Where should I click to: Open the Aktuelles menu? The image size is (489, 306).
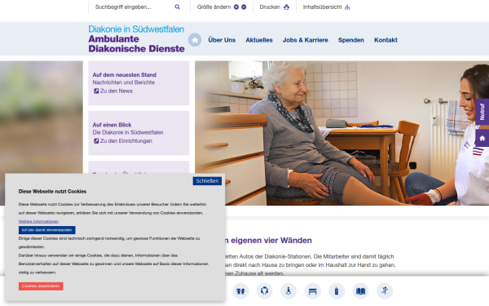pyautogui.click(x=259, y=40)
